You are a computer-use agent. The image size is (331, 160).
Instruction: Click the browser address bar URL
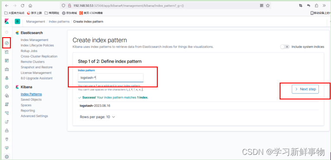[128, 6]
